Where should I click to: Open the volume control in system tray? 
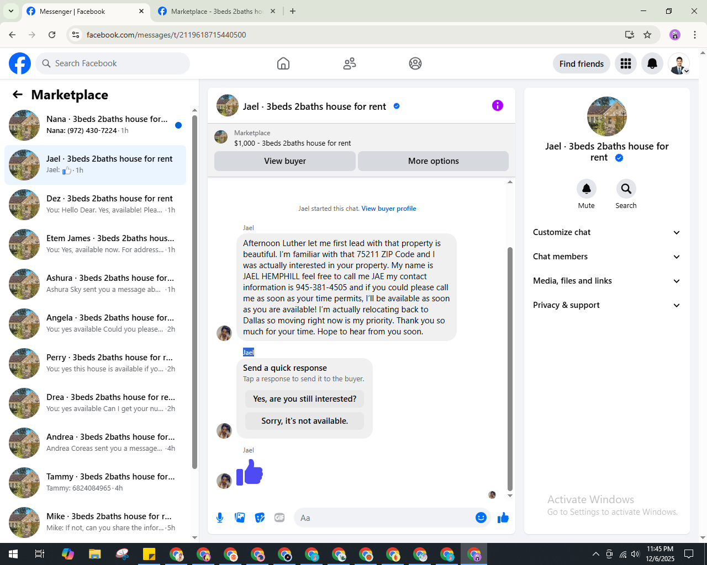pos(635,554)
